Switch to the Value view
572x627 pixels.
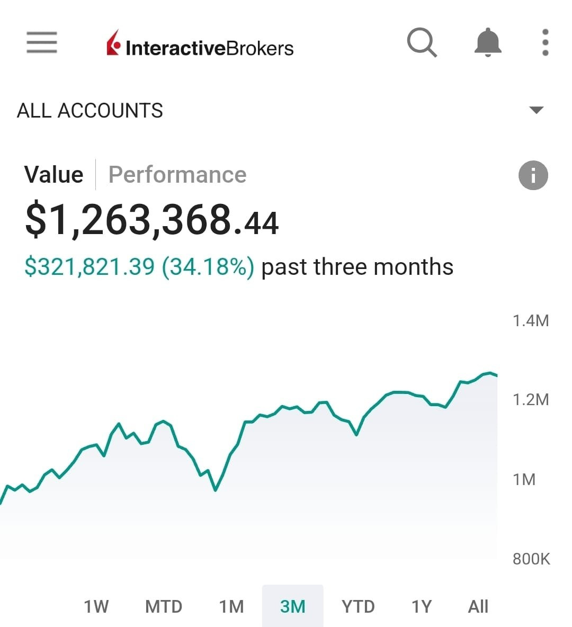pos(53,175)
